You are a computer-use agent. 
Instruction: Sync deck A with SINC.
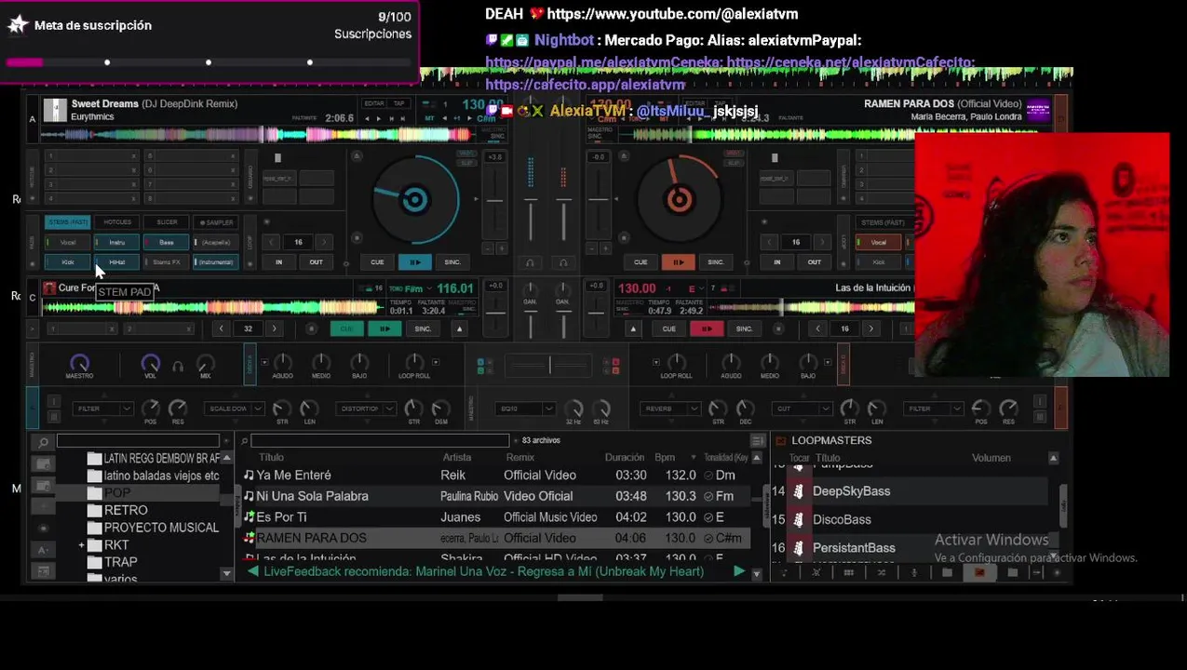pyautogui.click(x=452, y=262)
